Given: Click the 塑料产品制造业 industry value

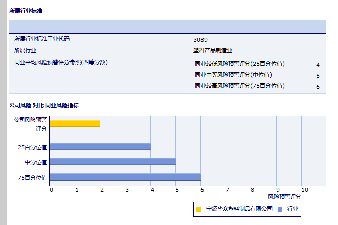Looking at the screenshot, I should click(213, 50).
